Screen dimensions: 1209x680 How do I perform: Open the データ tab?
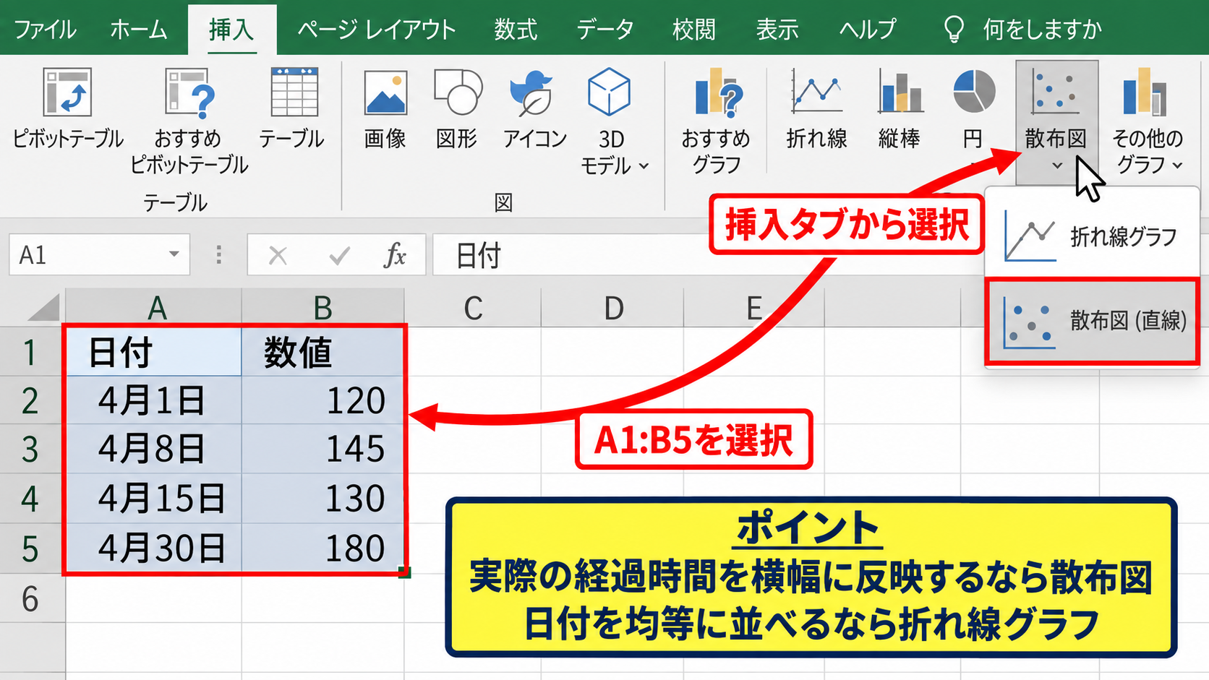605,30
